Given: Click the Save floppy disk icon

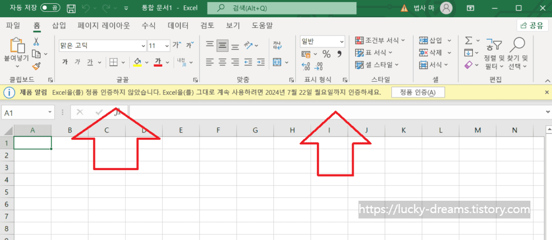Looking at the screenshot, I should pyautogui.click(x=72, y=8).
